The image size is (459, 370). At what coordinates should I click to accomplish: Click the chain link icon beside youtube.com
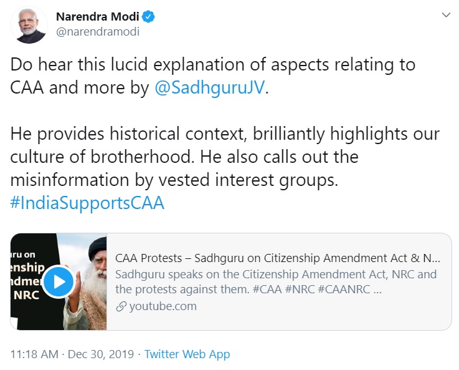(121, 306)
